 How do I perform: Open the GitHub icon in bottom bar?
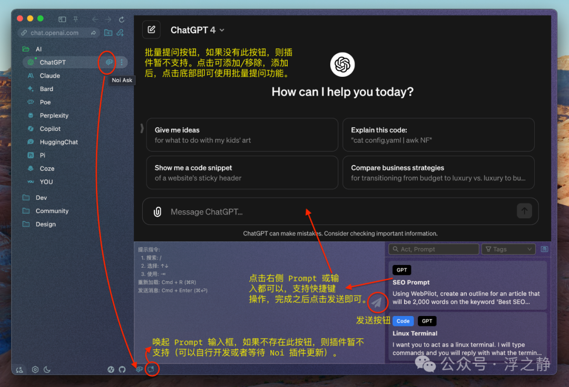point(122,370)
